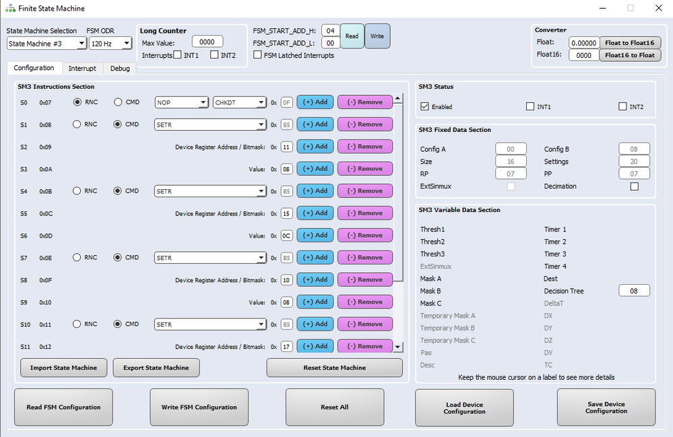Open the State Machine #3 dropdown

pyautogui.click(x=46, y=43)
